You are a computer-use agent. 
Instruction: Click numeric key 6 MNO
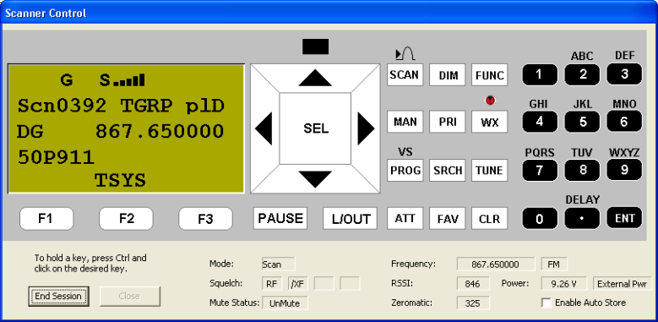[624, 122]
